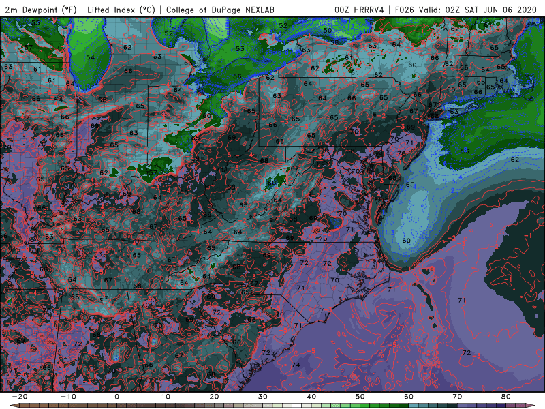This screenshot has height=409, width=545.
Task: Click the '00Z HRRRV4' model run label
Action: coord(359,10)
